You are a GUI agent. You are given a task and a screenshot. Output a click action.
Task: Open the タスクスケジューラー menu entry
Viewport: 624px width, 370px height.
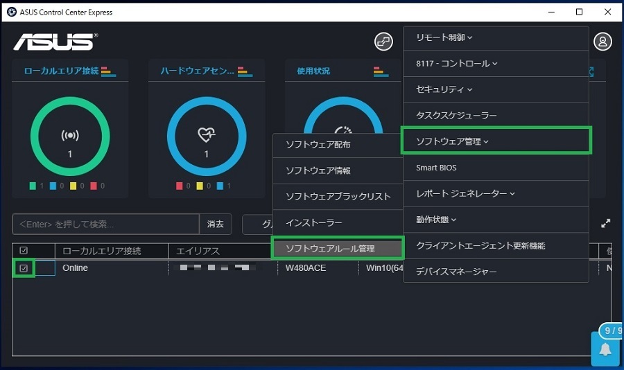coord(496,116)
